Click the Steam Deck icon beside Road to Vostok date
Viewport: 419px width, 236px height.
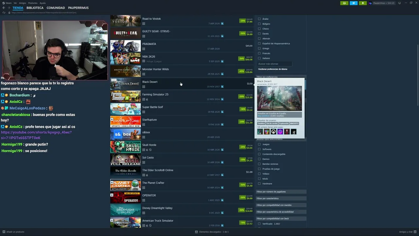point(222,24)
